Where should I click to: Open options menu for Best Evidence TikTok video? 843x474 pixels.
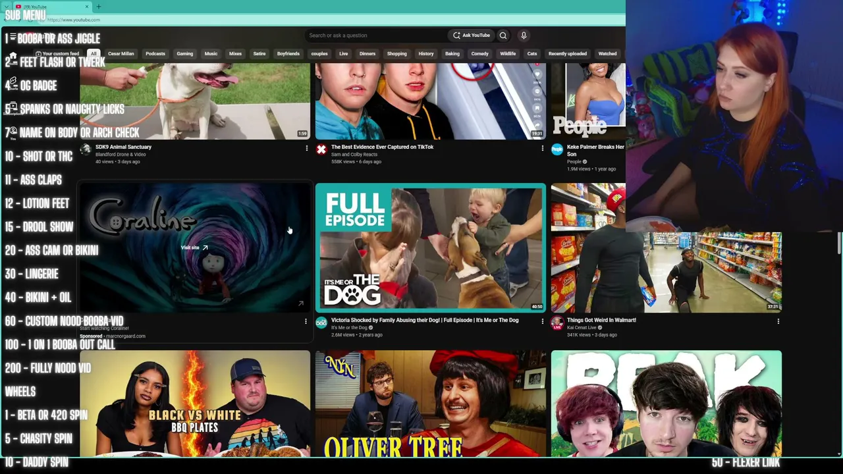(x=542, y=149)
